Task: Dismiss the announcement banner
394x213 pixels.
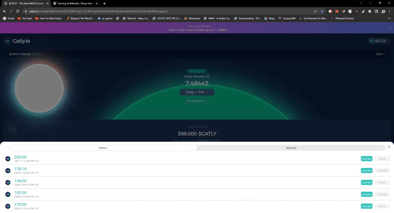Action: pos(390,28)
